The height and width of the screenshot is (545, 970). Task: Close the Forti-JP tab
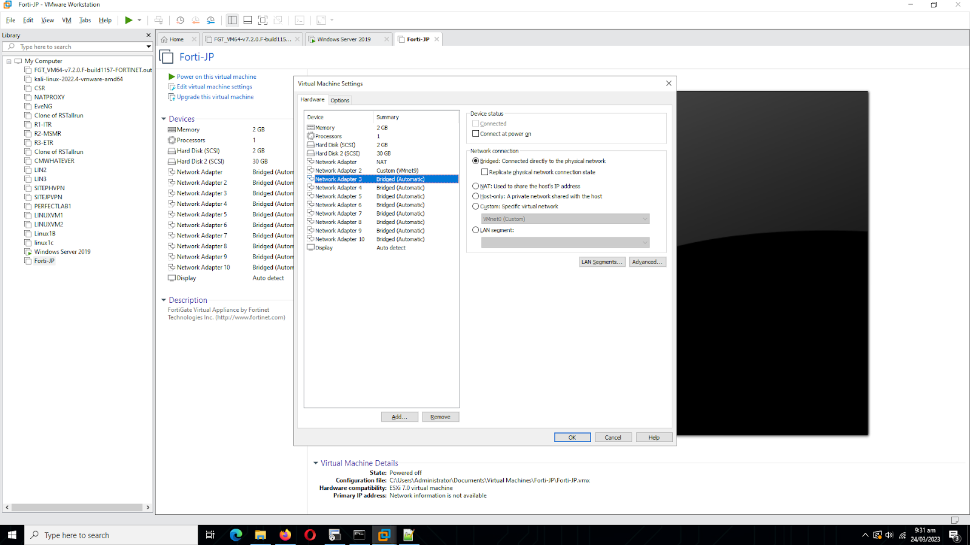coord(436,39)
